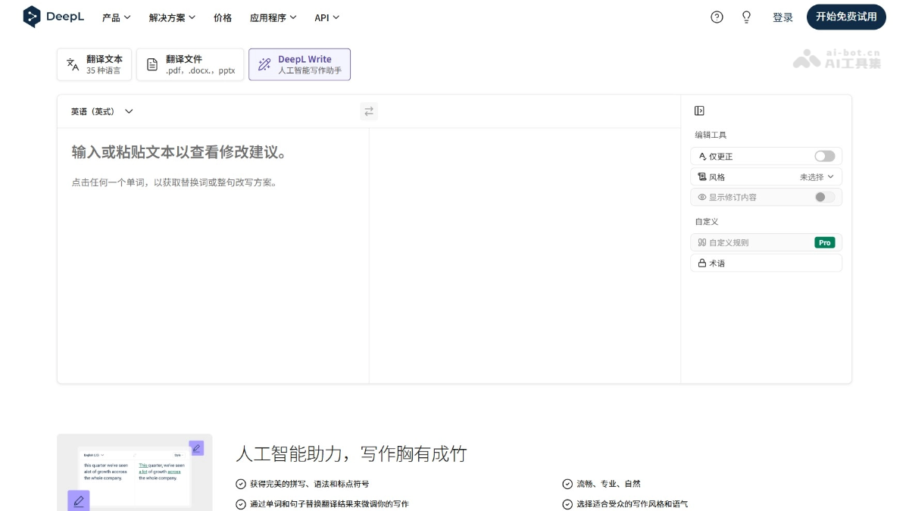The height and width of the screenshot is (511, 909).
Task: Click the 开始免费试用 button
Action: [846, 17]
